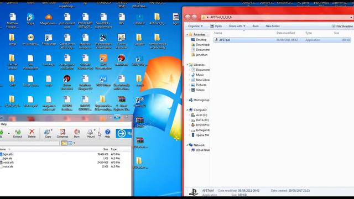Open the Copy button dropdown arrow
Viewport: 354px width, 199px height.
tap(51, 130)
